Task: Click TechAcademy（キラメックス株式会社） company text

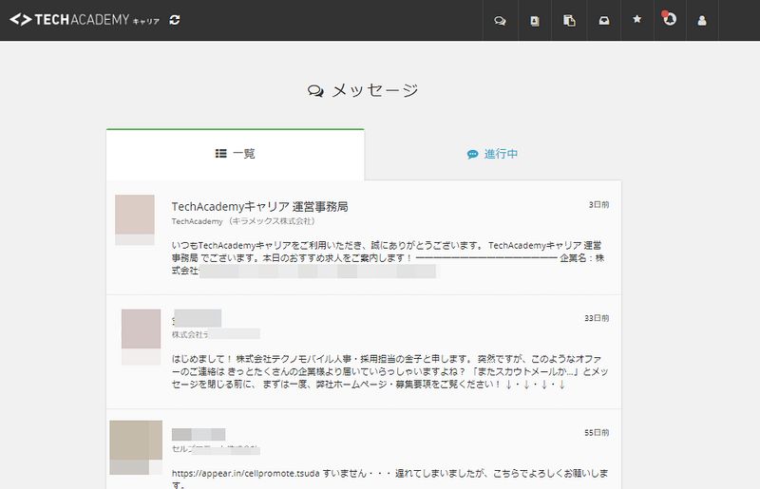Action: pos(244,221)
